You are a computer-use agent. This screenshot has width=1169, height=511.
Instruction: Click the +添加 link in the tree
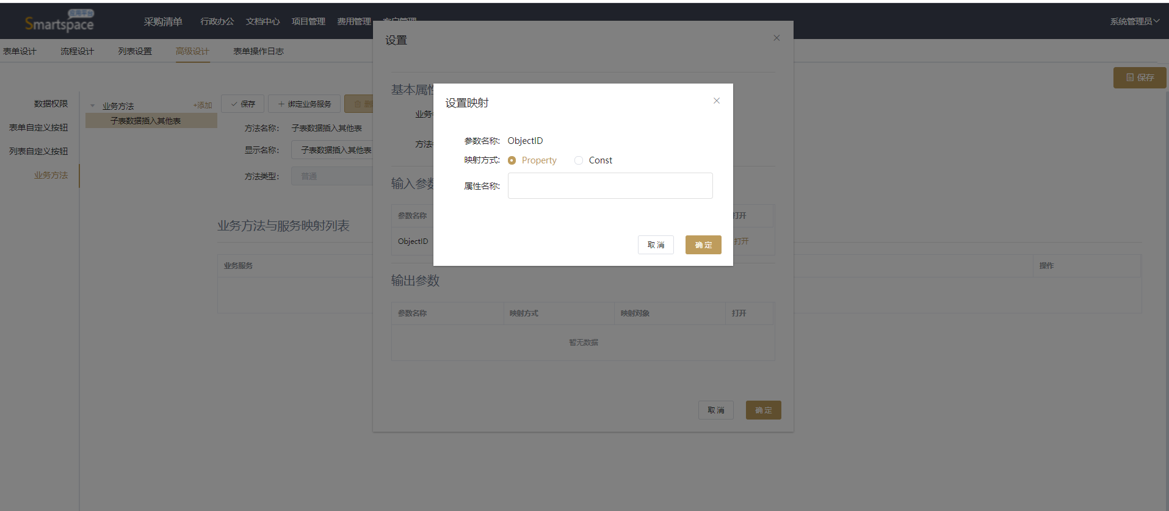(x=203, y=105)
